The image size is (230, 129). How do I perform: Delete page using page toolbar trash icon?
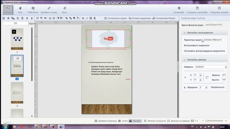[x=22, y=18]
